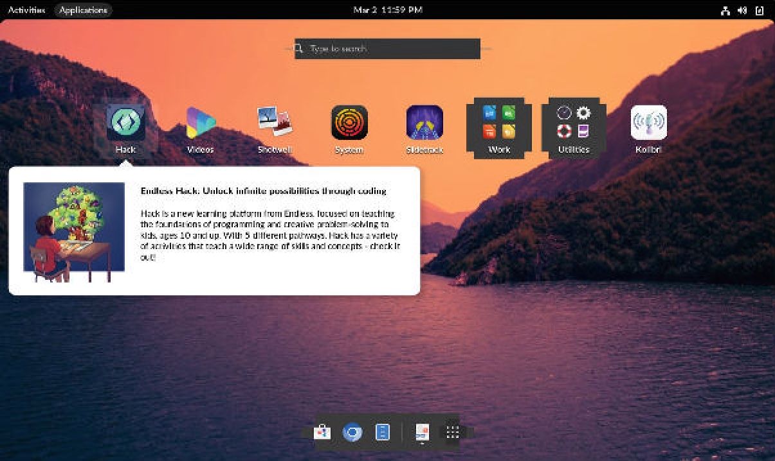Launch the Kolibri app

pos(648,123)
